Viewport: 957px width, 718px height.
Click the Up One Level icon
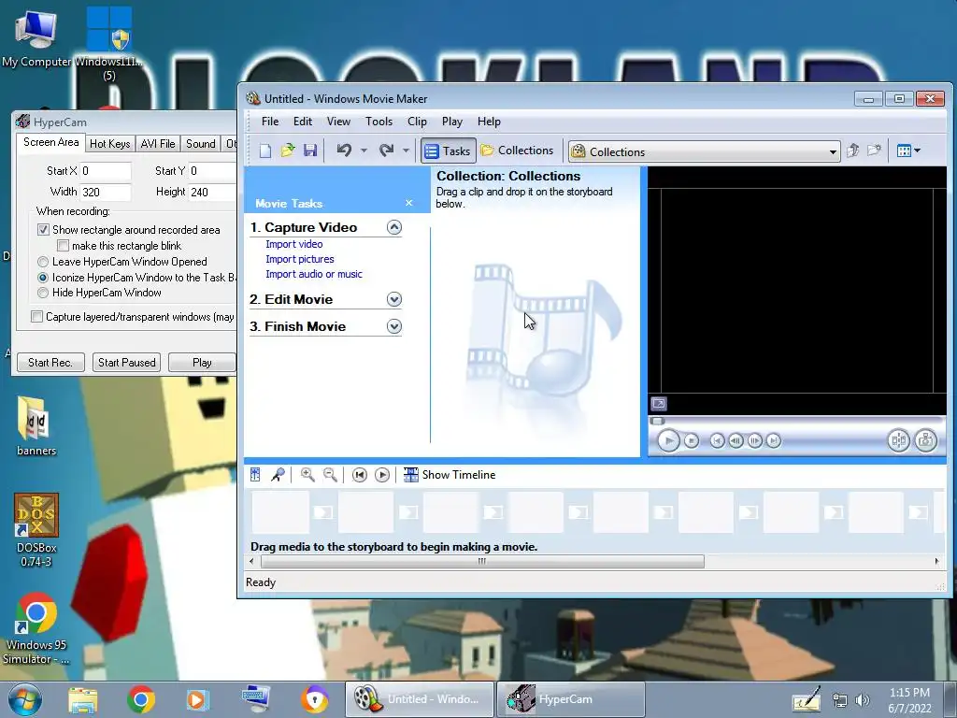point(853,151)
